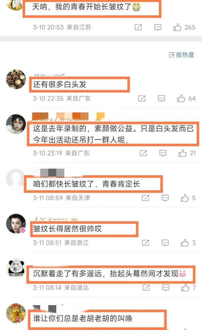This screenshot has width=202, height=330.
Task: Open the verified user's avatar
Action: click(16, 224)
